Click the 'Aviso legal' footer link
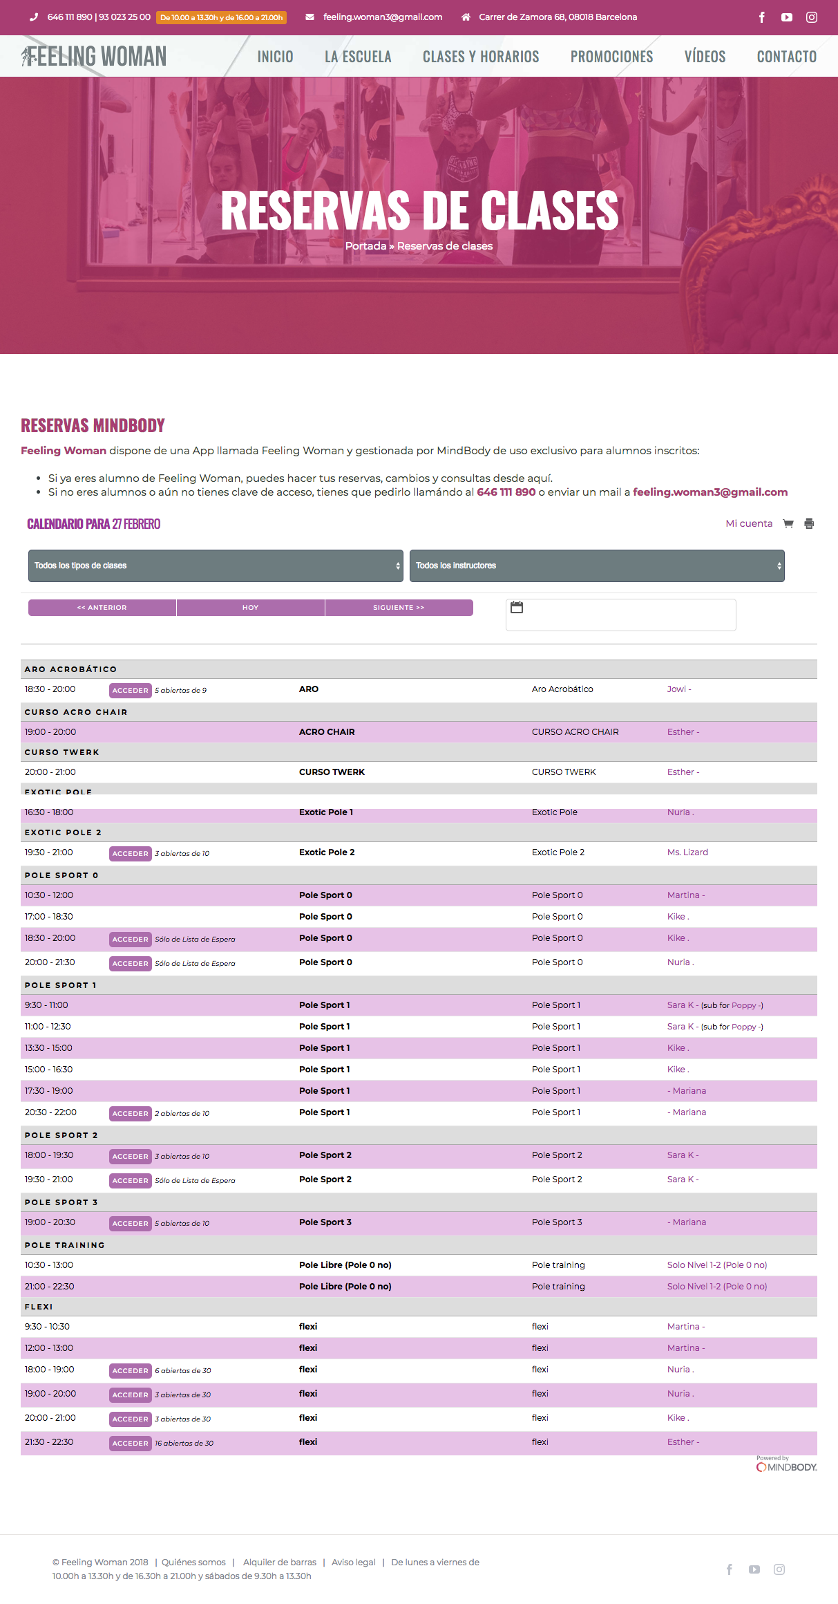 point(353,1563)
